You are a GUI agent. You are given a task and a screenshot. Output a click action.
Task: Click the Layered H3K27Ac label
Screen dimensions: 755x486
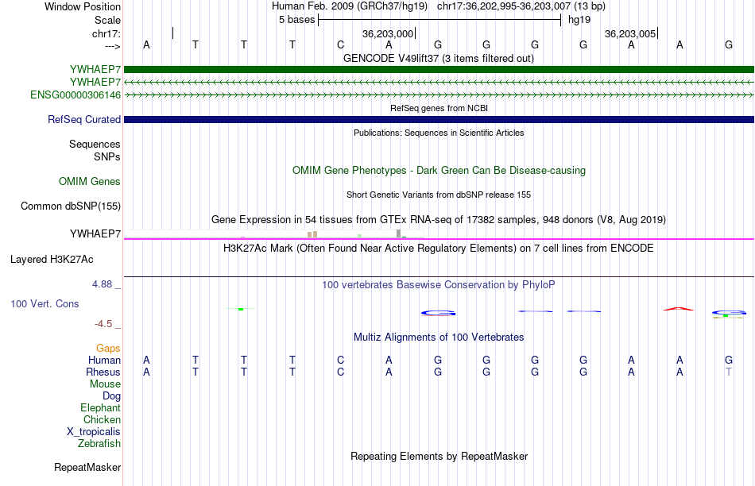pos(52,260)
